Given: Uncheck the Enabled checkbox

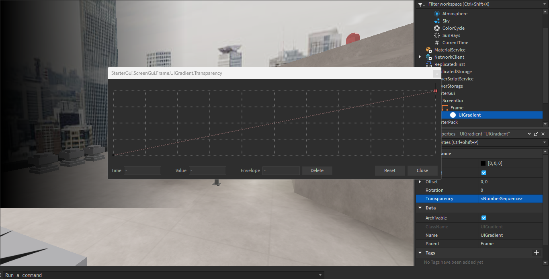Looking at the screenshot, I should 484,172.
